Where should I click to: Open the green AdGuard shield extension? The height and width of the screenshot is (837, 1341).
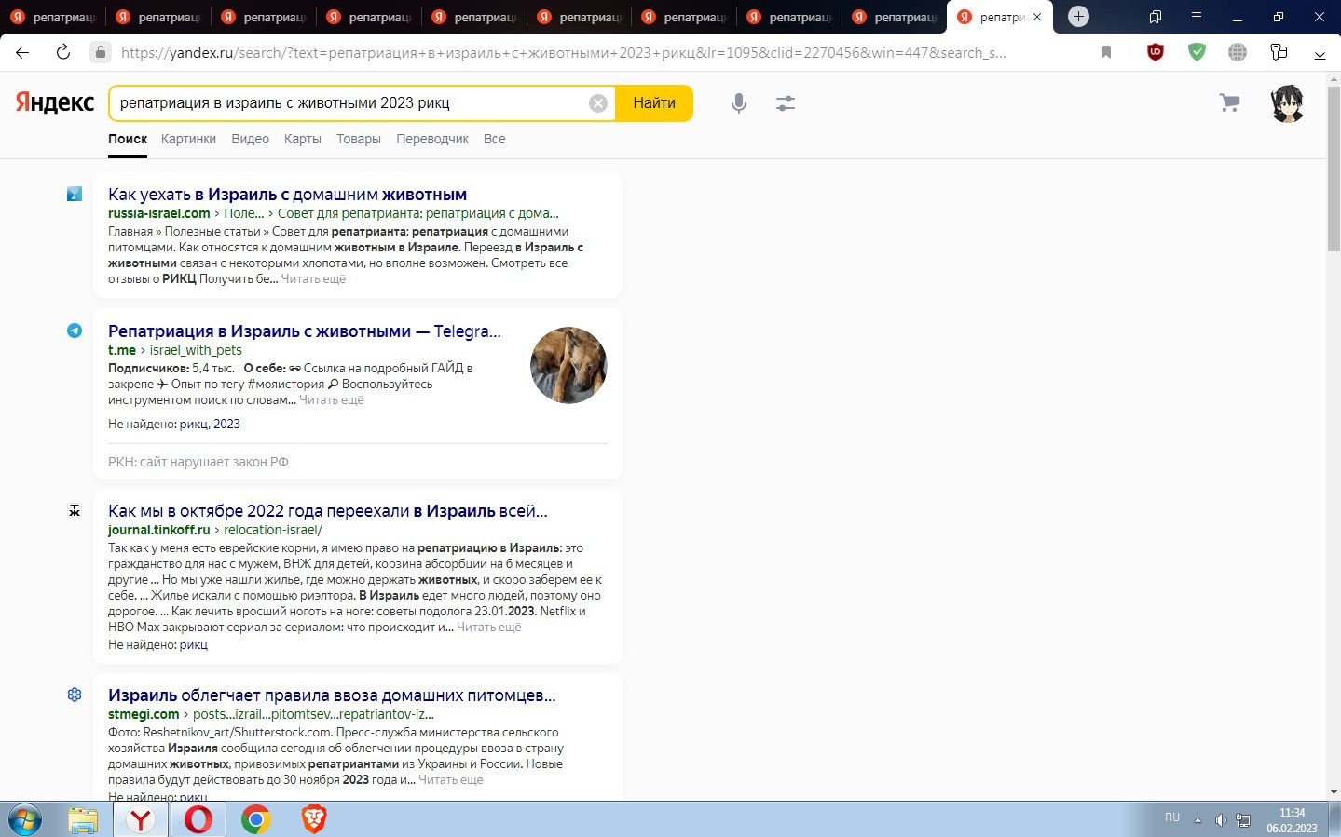tap(1197, 52)
